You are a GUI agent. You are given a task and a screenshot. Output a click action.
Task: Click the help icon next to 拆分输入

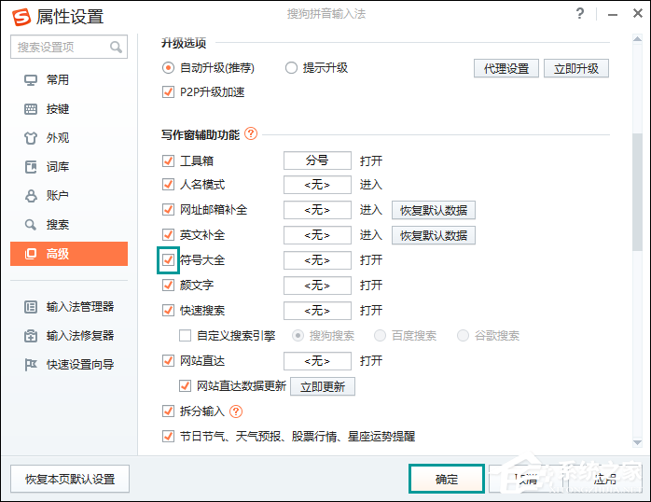236,411
